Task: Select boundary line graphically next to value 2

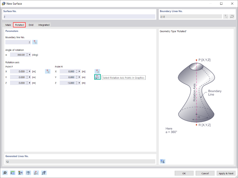Action: (35, 42)
